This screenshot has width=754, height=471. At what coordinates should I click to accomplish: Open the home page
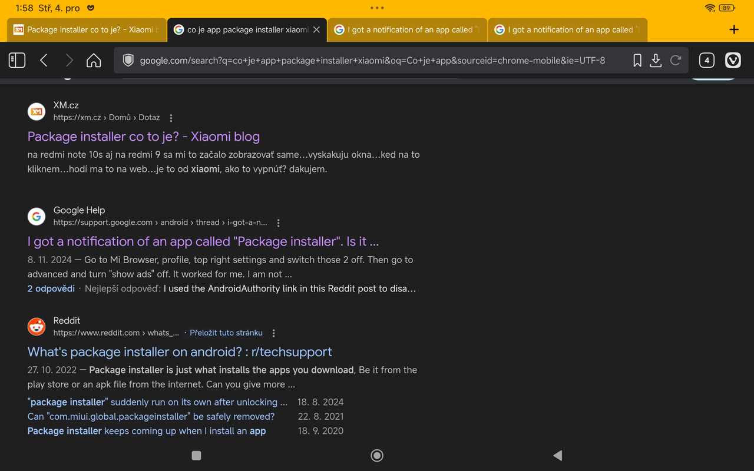pyautogui.click(x=94, y=60)
